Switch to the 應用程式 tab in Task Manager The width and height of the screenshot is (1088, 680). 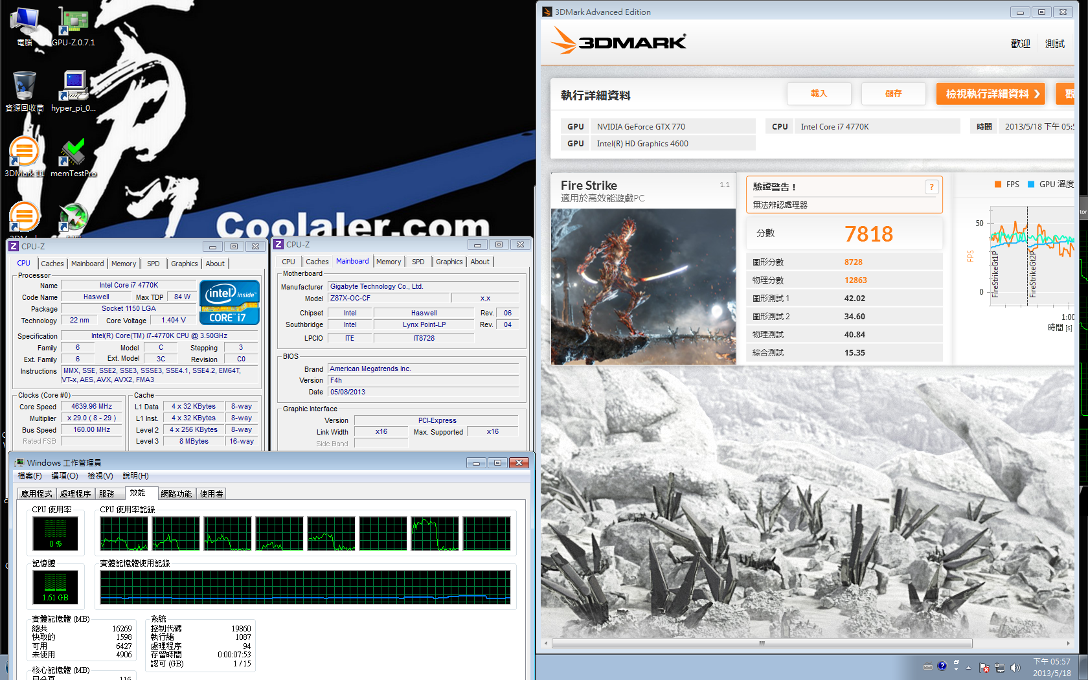point(37,493)
